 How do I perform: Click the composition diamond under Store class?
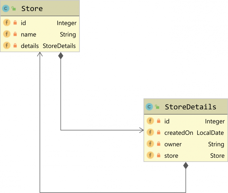point(61,55)
